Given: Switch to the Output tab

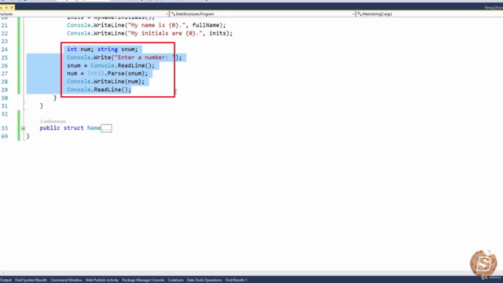Looking at the screenshot, I should tap(6, 280).
